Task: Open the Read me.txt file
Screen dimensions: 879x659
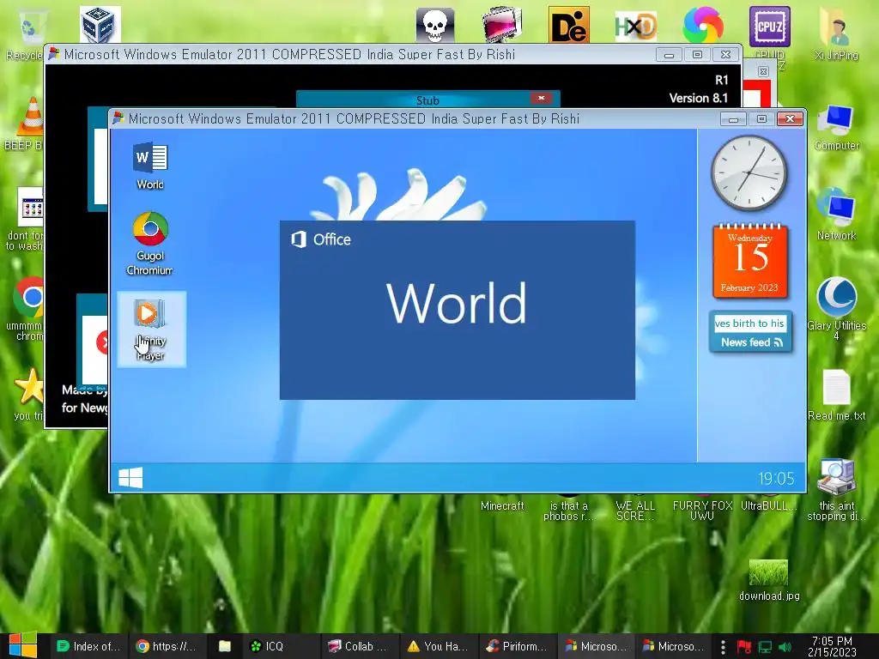Action: (836, 395)
